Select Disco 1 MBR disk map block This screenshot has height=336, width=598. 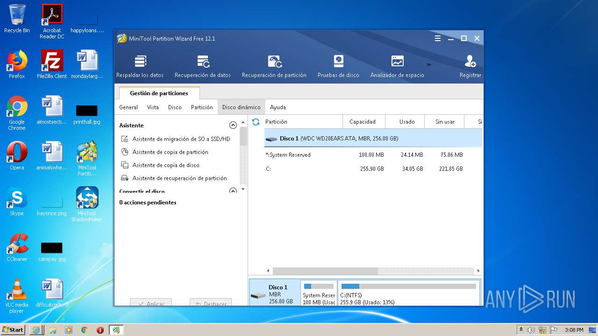pyautogui.click(x=275, y=293)
